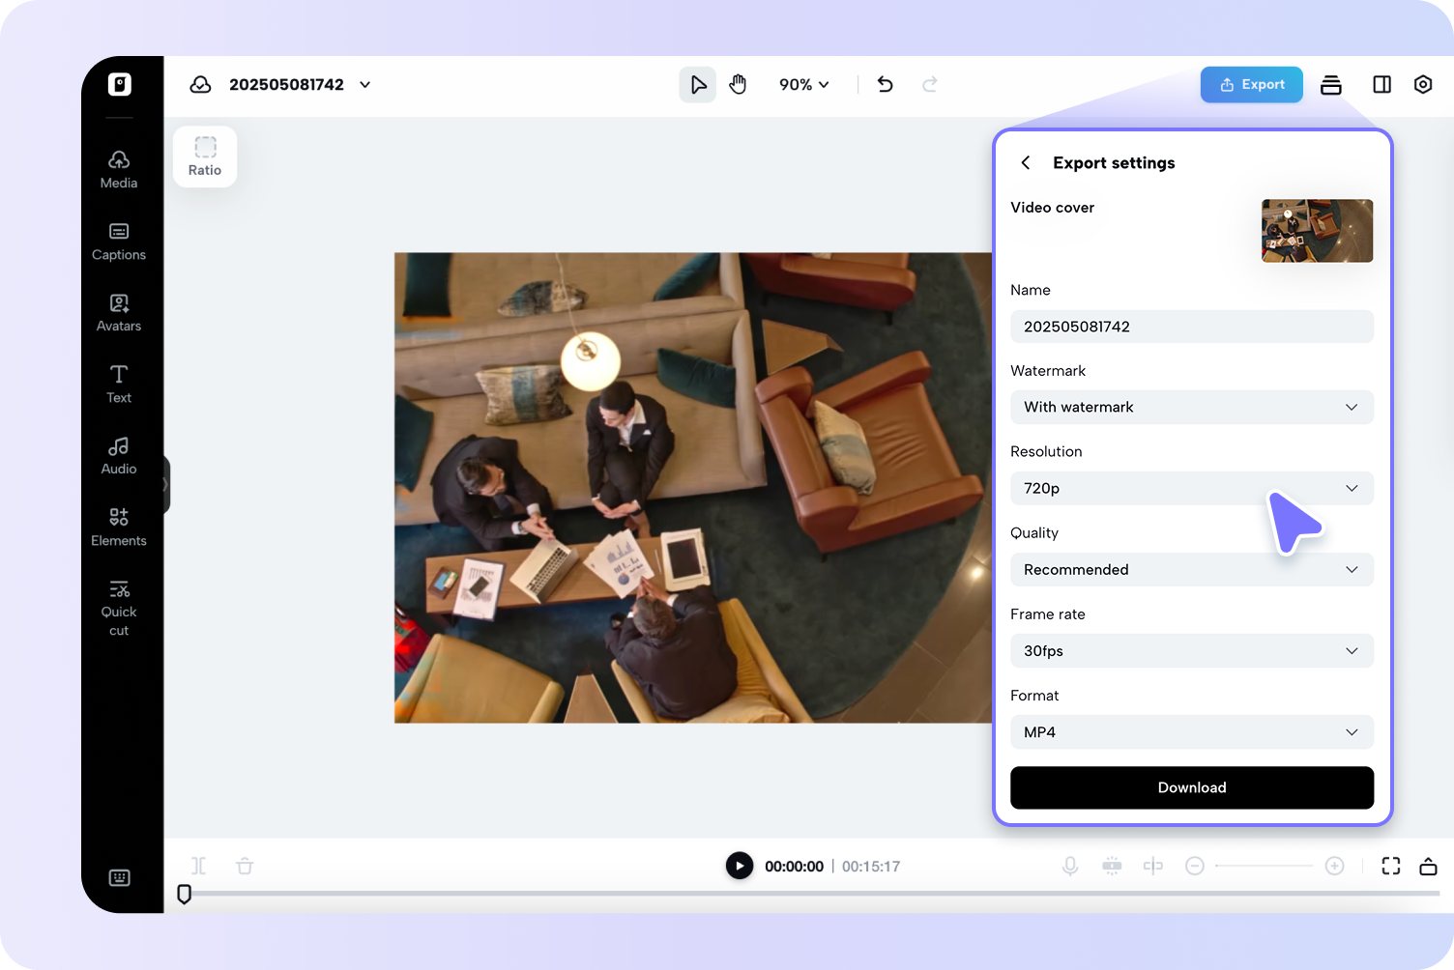This screenshot has height=970, width=1454.
Task: Go back from Export settings
Action: (1026, 162)
